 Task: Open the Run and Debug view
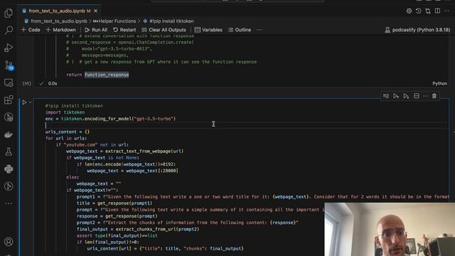point(9,48)
